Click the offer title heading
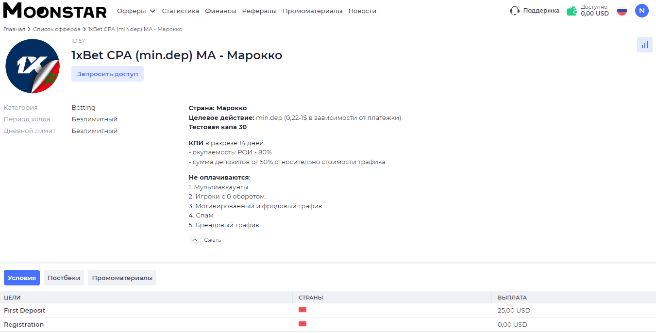The image size is (656, 333). coord(177,55)
